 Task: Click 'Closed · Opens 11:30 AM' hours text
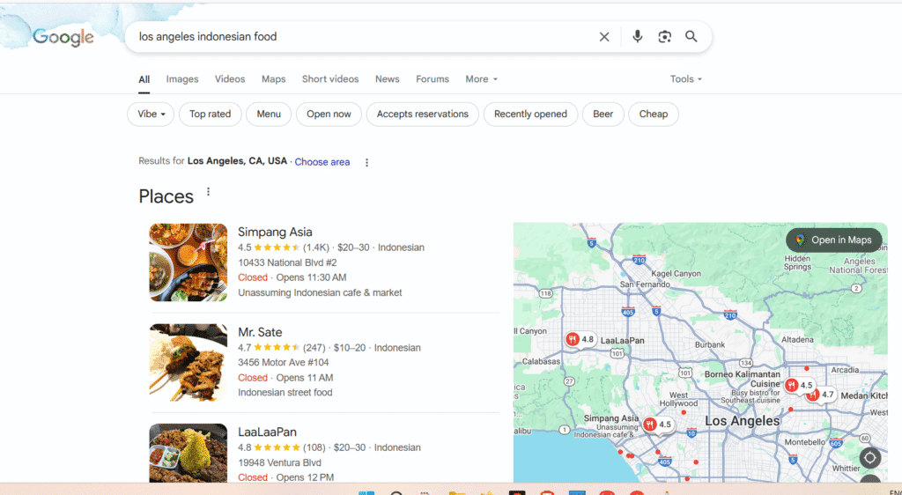(x=292, y=277)
